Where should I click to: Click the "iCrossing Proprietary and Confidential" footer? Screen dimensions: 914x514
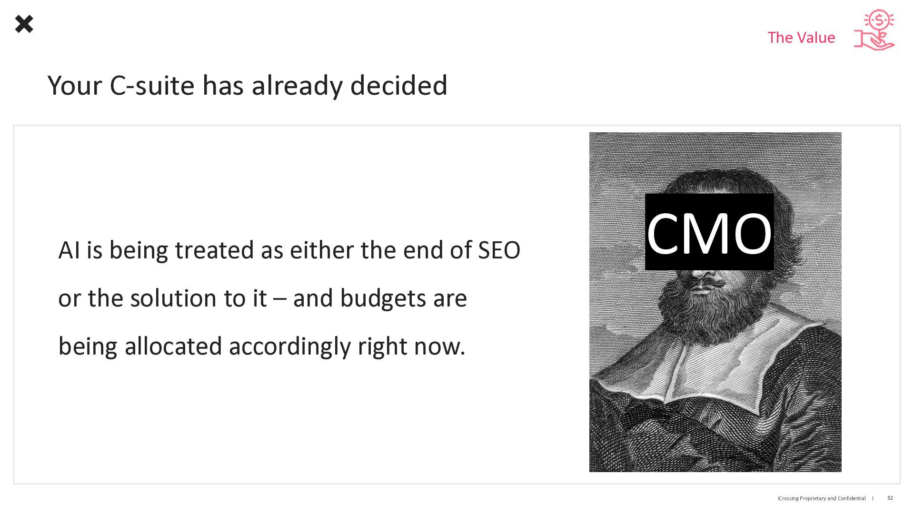(822, 498)
